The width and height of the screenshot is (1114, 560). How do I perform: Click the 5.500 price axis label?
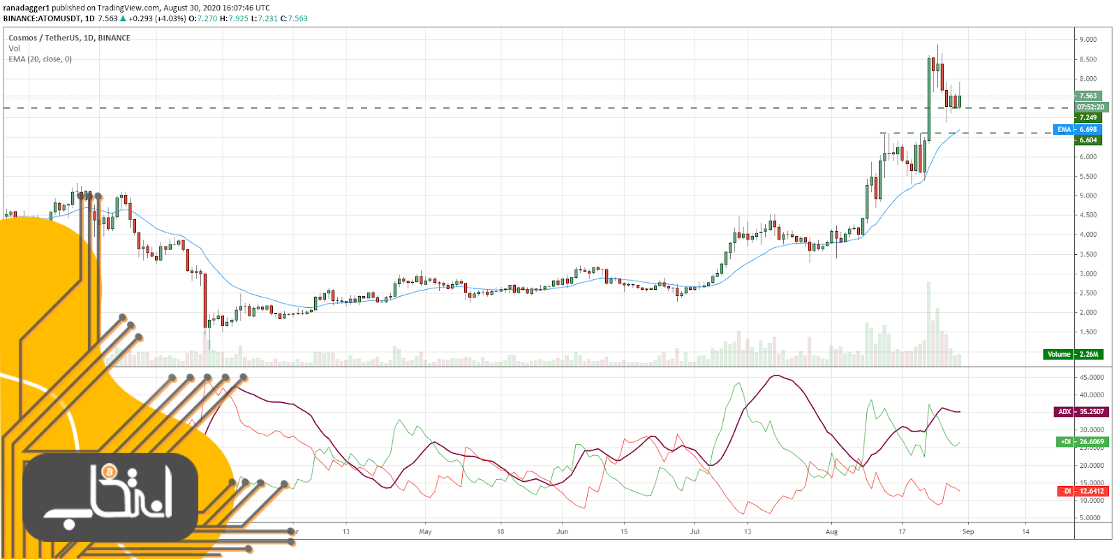point(1087,177)
